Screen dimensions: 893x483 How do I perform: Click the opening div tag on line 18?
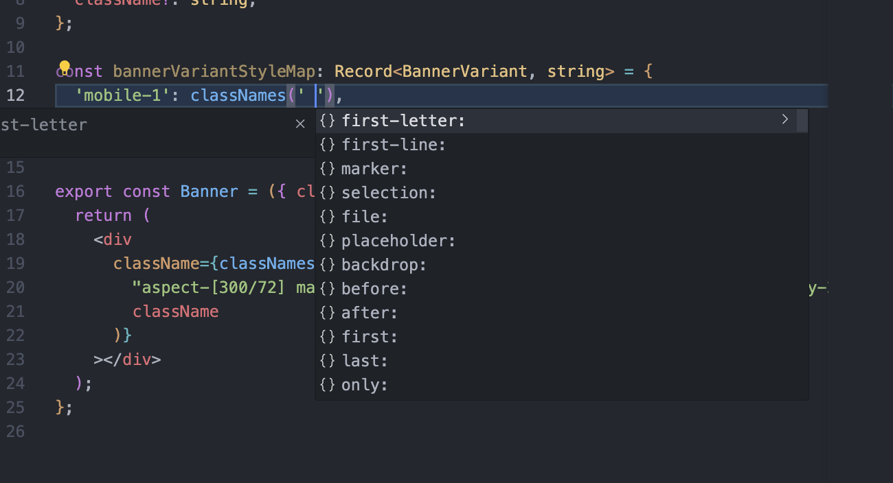click(x=112, y=239)
